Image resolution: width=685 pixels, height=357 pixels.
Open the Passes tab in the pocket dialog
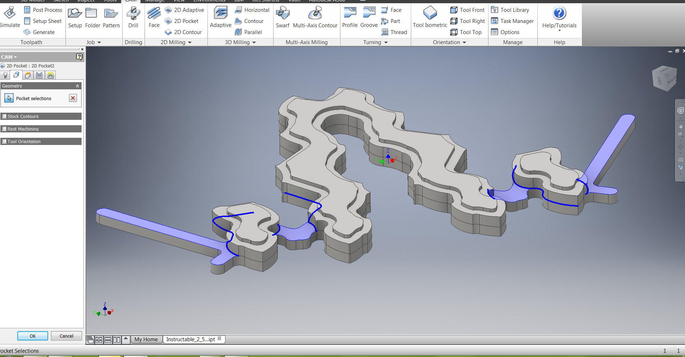(x=39, y=75)
